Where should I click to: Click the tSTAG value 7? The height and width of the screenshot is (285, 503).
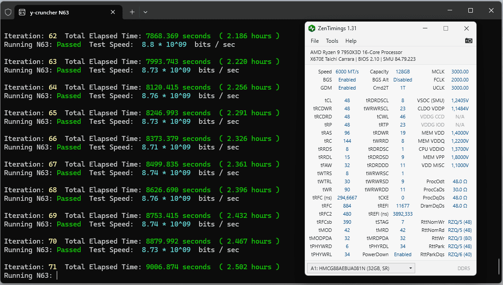(403, 222)
